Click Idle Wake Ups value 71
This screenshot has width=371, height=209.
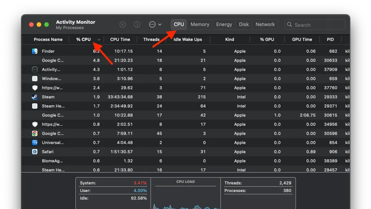coord(203,88)
